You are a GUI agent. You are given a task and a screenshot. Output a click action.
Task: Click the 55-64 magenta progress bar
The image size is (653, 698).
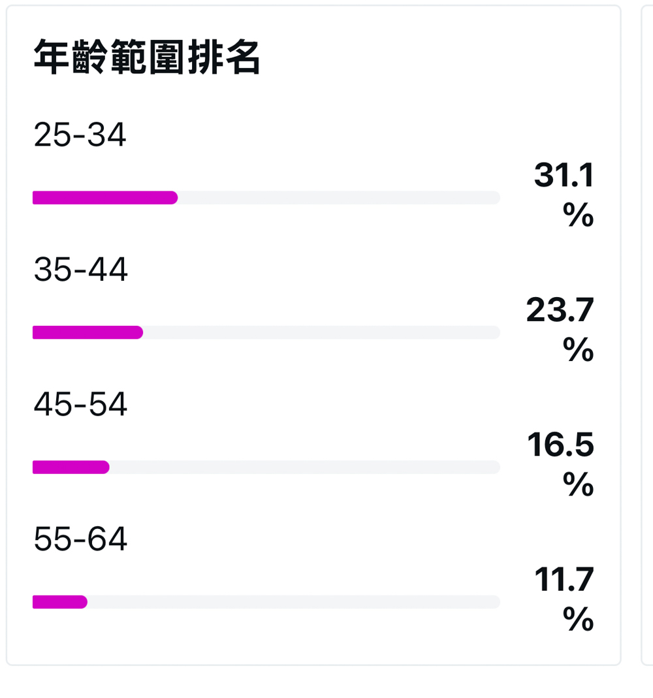(x=59, y=602)
